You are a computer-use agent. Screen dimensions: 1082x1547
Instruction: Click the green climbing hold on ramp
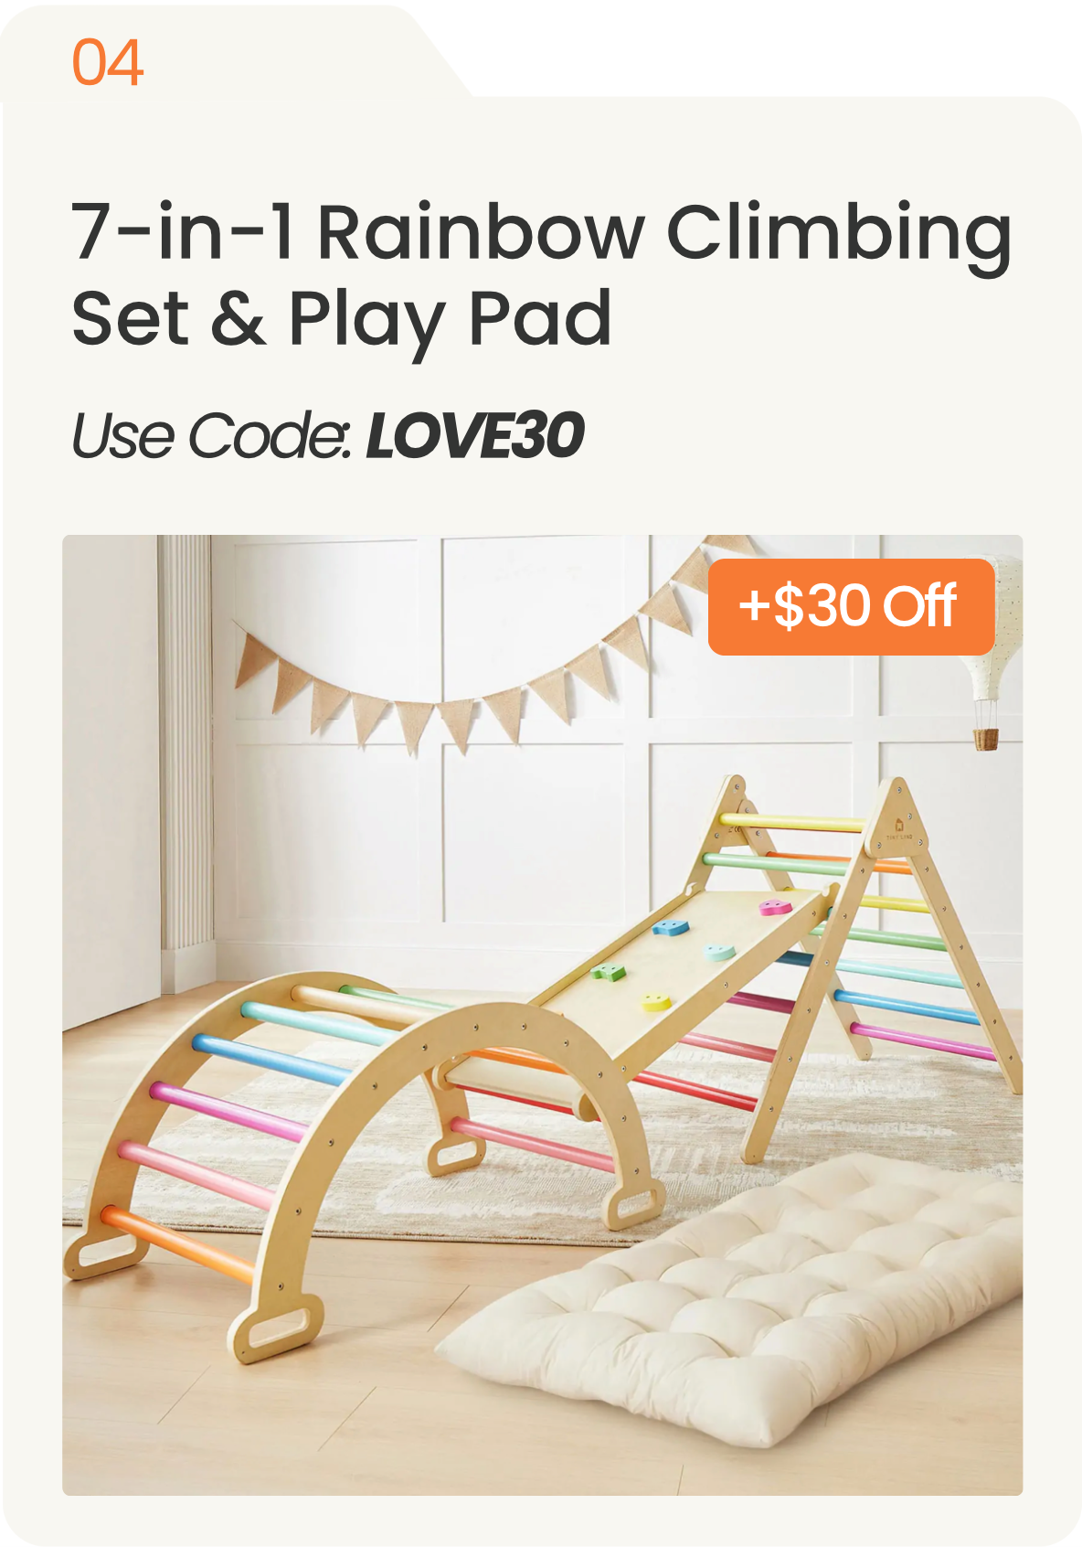coord(609,972)
